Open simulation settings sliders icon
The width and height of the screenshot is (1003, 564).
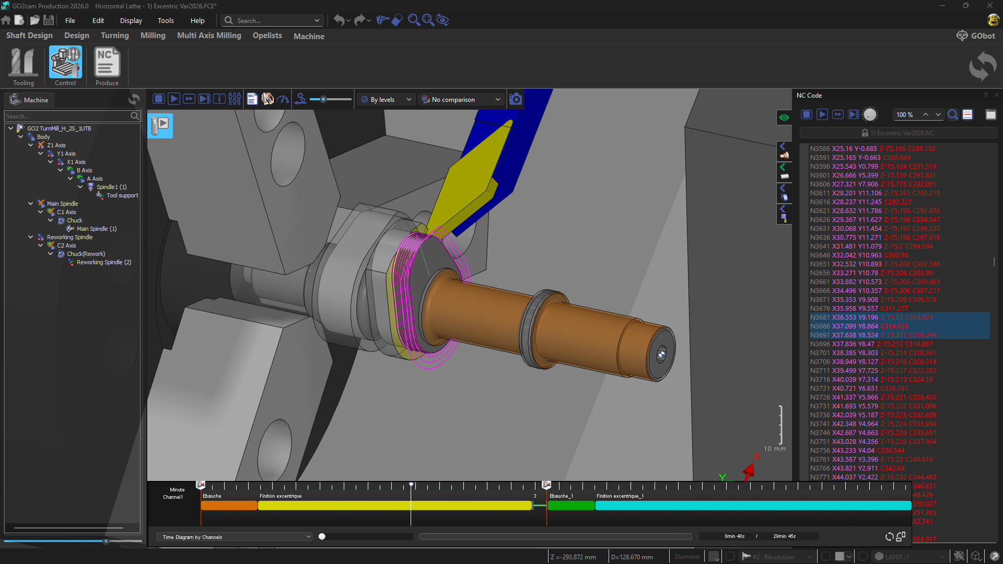point(235,99)
